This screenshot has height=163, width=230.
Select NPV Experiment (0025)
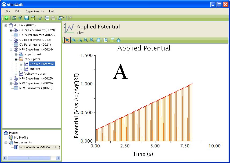point(36,78)
